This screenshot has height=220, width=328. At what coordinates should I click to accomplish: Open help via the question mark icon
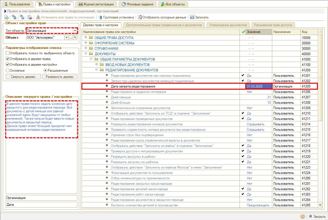point(302,216)
